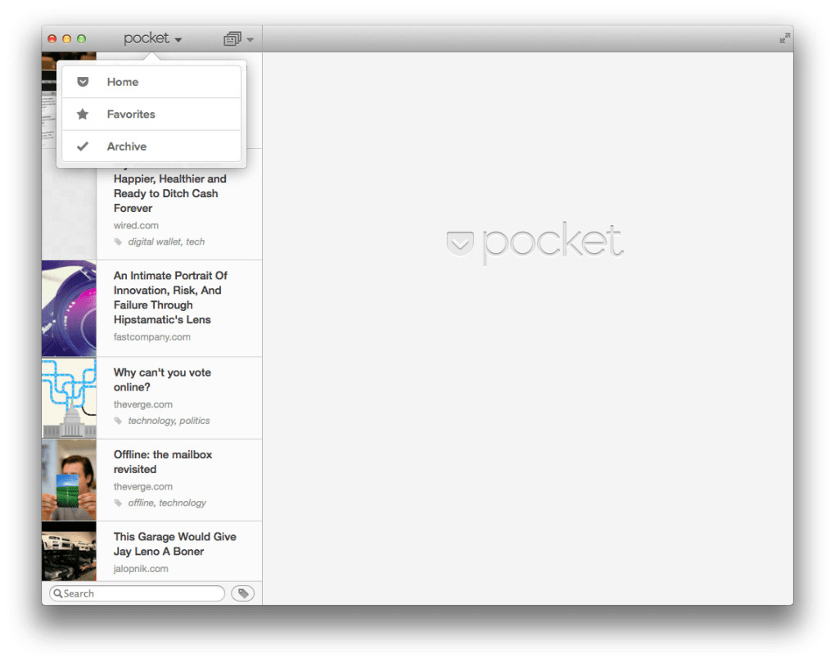Open 'Why can't you vote online?' article
Screen dimensions: 835x663
(x=151, y=399)
